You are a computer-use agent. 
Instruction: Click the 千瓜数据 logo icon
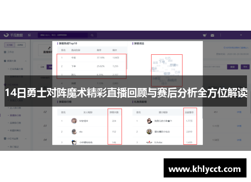6,35
